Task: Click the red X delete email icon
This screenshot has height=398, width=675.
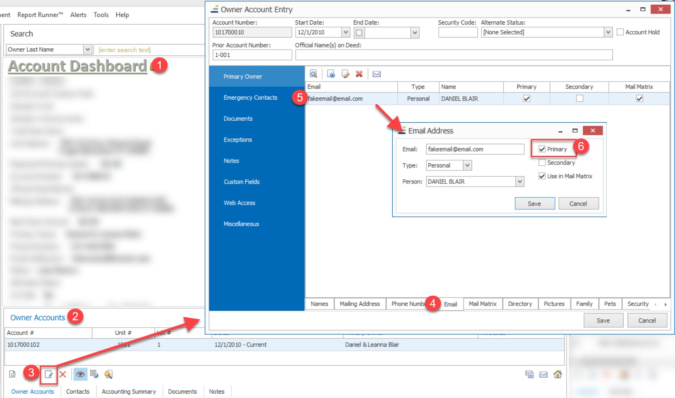Action: (359, 74)
